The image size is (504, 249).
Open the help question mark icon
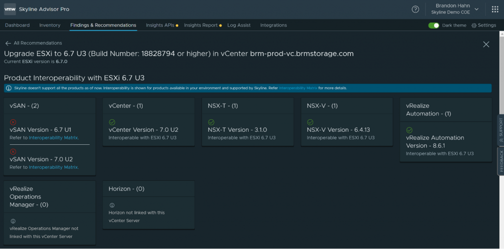point(415,9)
